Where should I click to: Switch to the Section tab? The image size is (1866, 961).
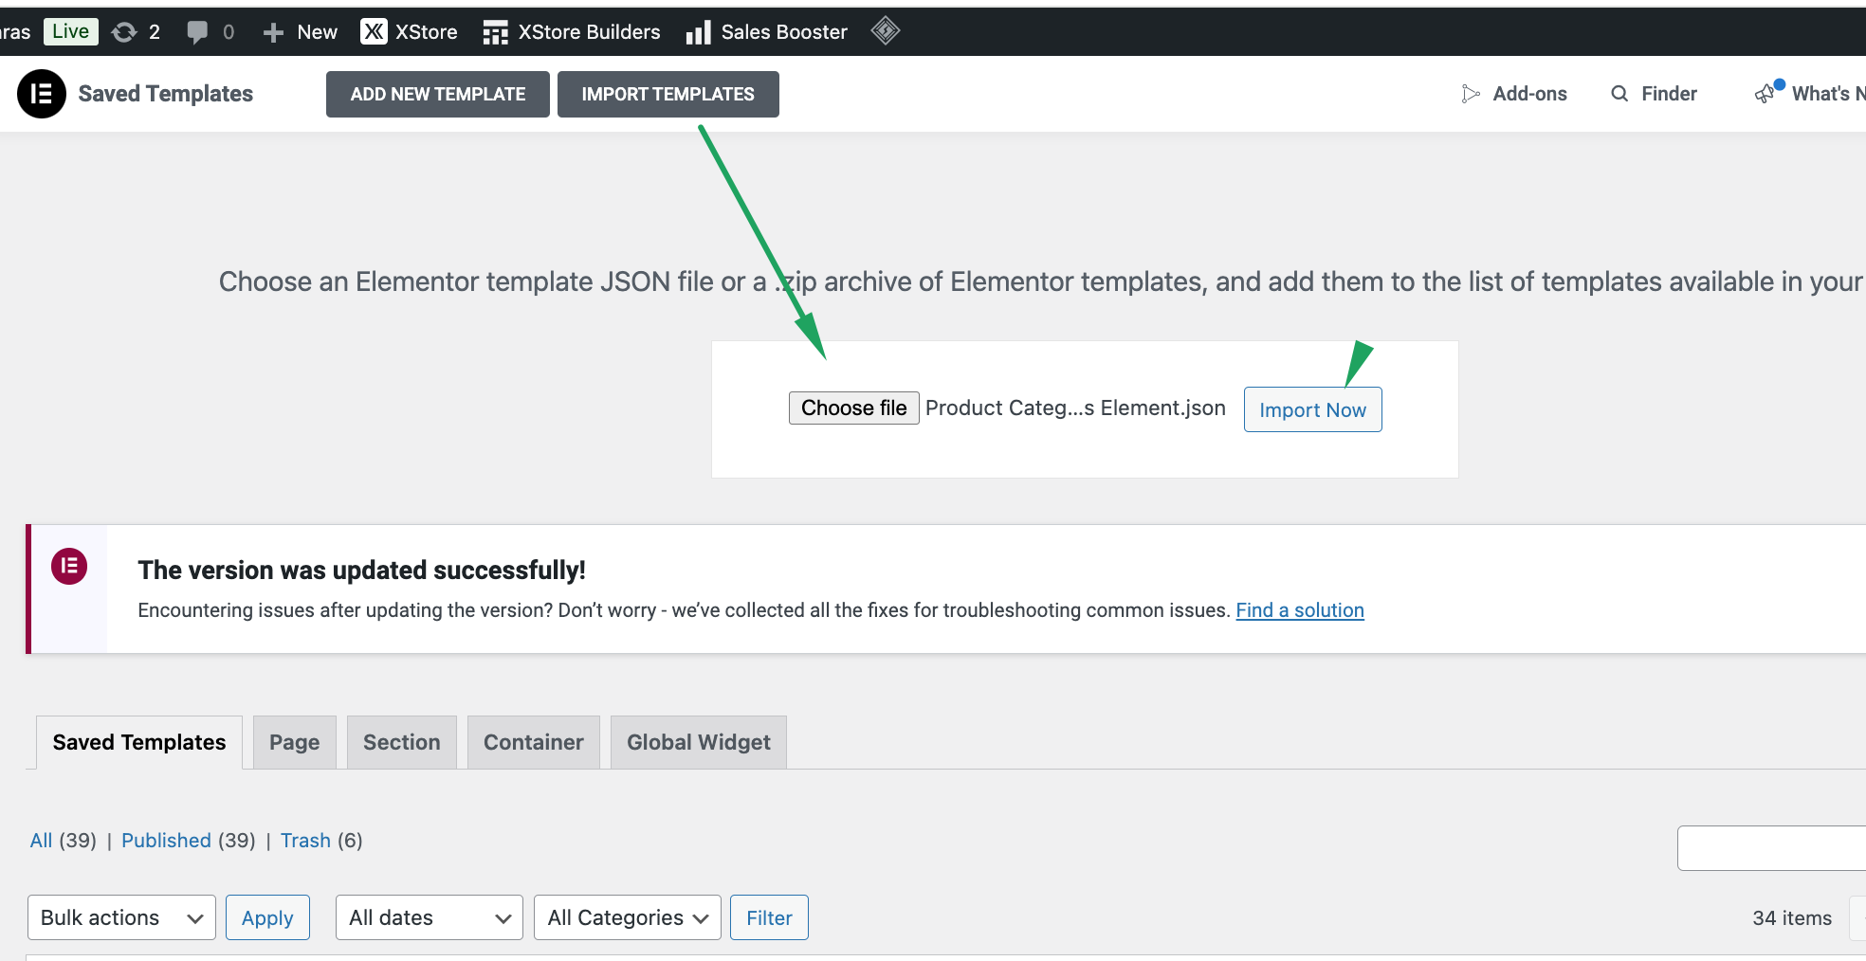click(x=402, y=742)
